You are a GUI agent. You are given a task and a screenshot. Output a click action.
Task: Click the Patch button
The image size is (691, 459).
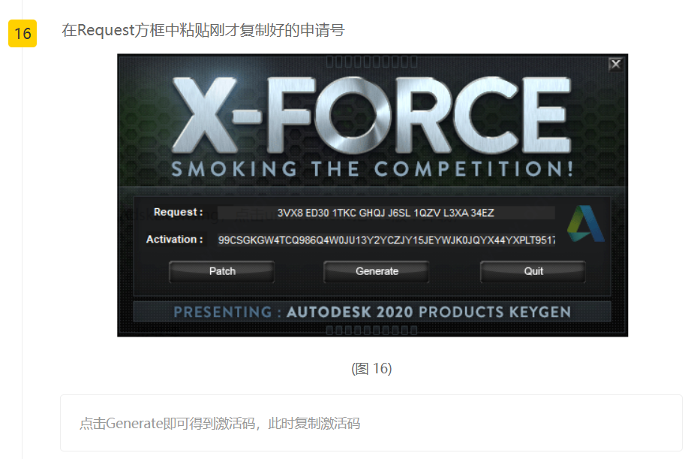point(221,271)
